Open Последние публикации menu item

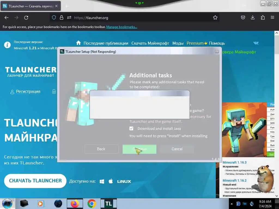[106, 43]
